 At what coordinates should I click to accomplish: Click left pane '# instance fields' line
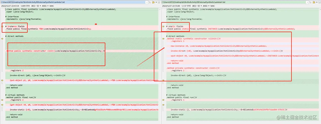click(x=15, y=26)
